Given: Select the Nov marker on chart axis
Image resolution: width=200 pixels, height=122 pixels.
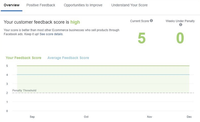Looking at the screenshot, I should pos(150,117).
